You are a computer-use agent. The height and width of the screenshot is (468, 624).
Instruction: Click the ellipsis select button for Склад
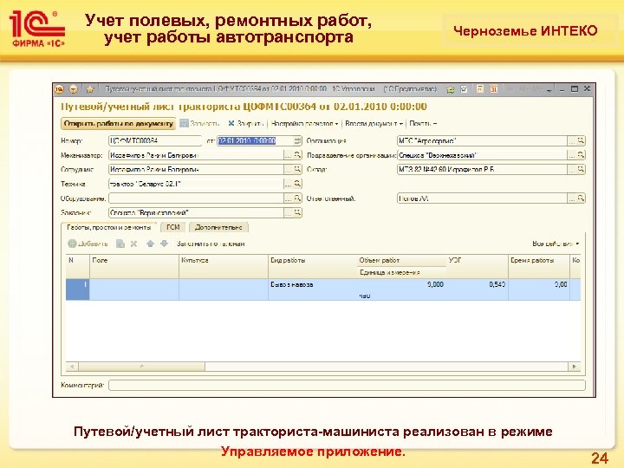pos(572,170)
